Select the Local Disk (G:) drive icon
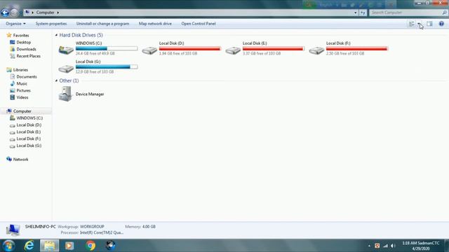The height and width of the screenshot is (252, 449). tap(66, 69)
